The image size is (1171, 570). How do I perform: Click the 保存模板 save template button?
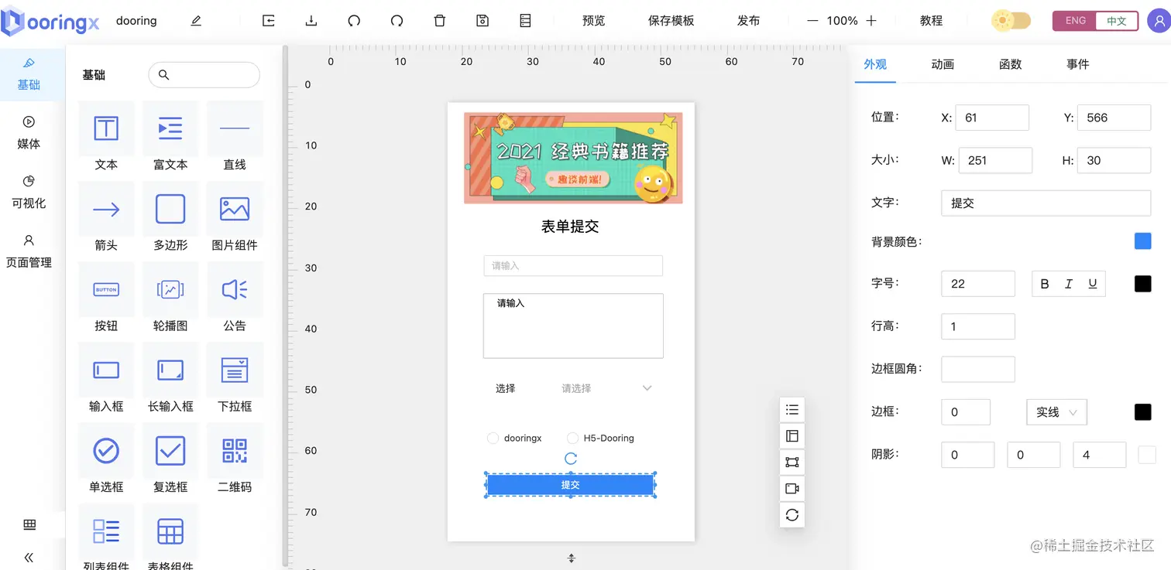[671, 21]
